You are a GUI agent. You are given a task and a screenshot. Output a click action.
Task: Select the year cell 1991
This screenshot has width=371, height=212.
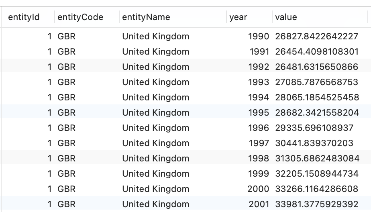coord(259,51)
